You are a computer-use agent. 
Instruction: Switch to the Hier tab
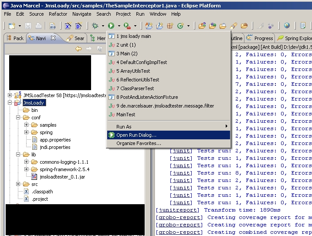(x=98, y=38)
